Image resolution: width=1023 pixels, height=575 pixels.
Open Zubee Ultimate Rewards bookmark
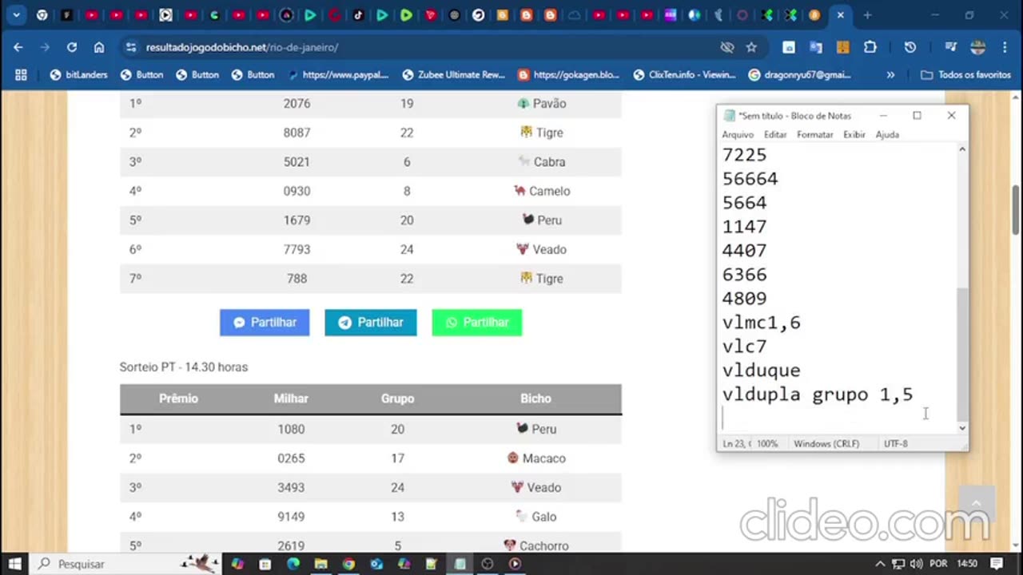pyautogui.click(x=454, y=74)
